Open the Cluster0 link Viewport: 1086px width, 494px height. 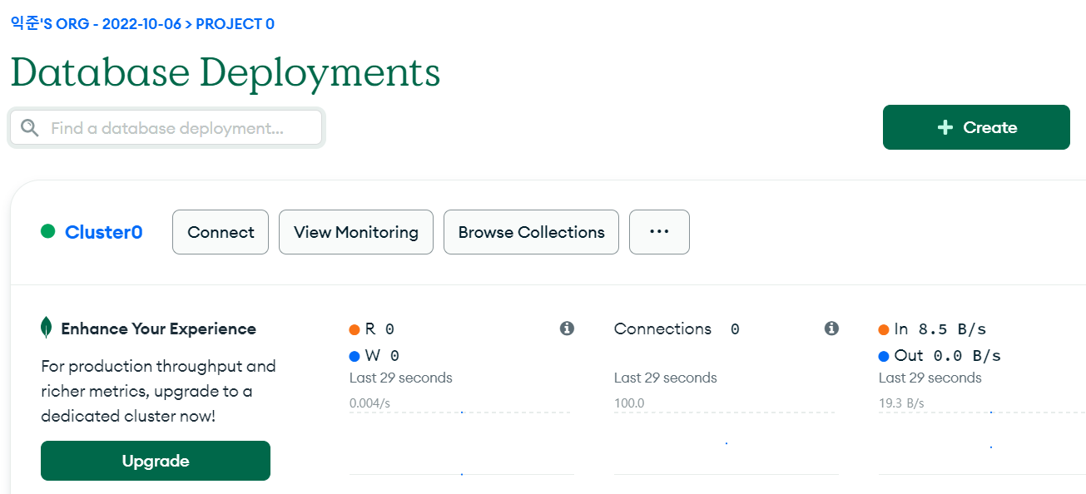104,232
